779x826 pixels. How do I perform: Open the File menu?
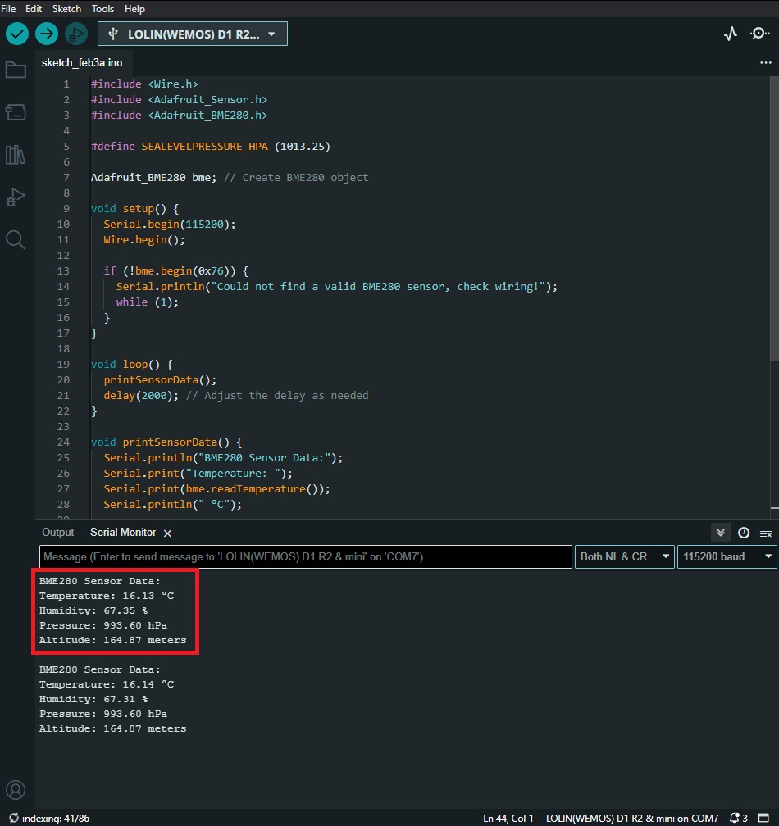[x=8, y=8]
